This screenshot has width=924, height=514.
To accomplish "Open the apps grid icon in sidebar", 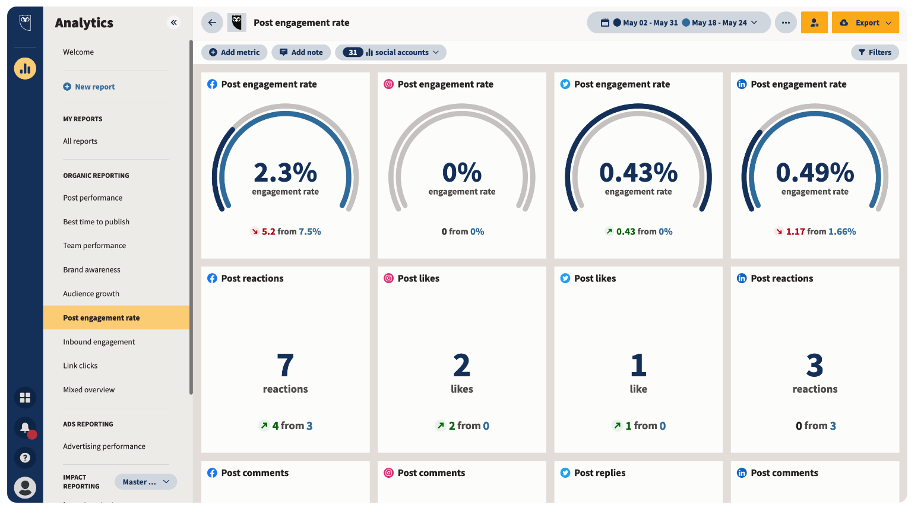I will point(25,398).
